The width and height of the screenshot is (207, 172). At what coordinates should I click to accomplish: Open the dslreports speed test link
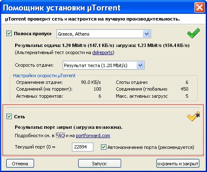103,52
